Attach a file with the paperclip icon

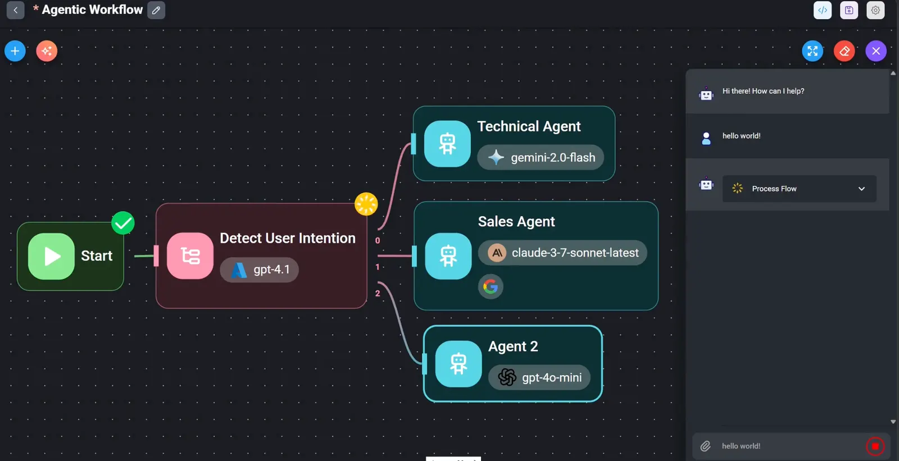pyautogui.click(x=706, y=446)
